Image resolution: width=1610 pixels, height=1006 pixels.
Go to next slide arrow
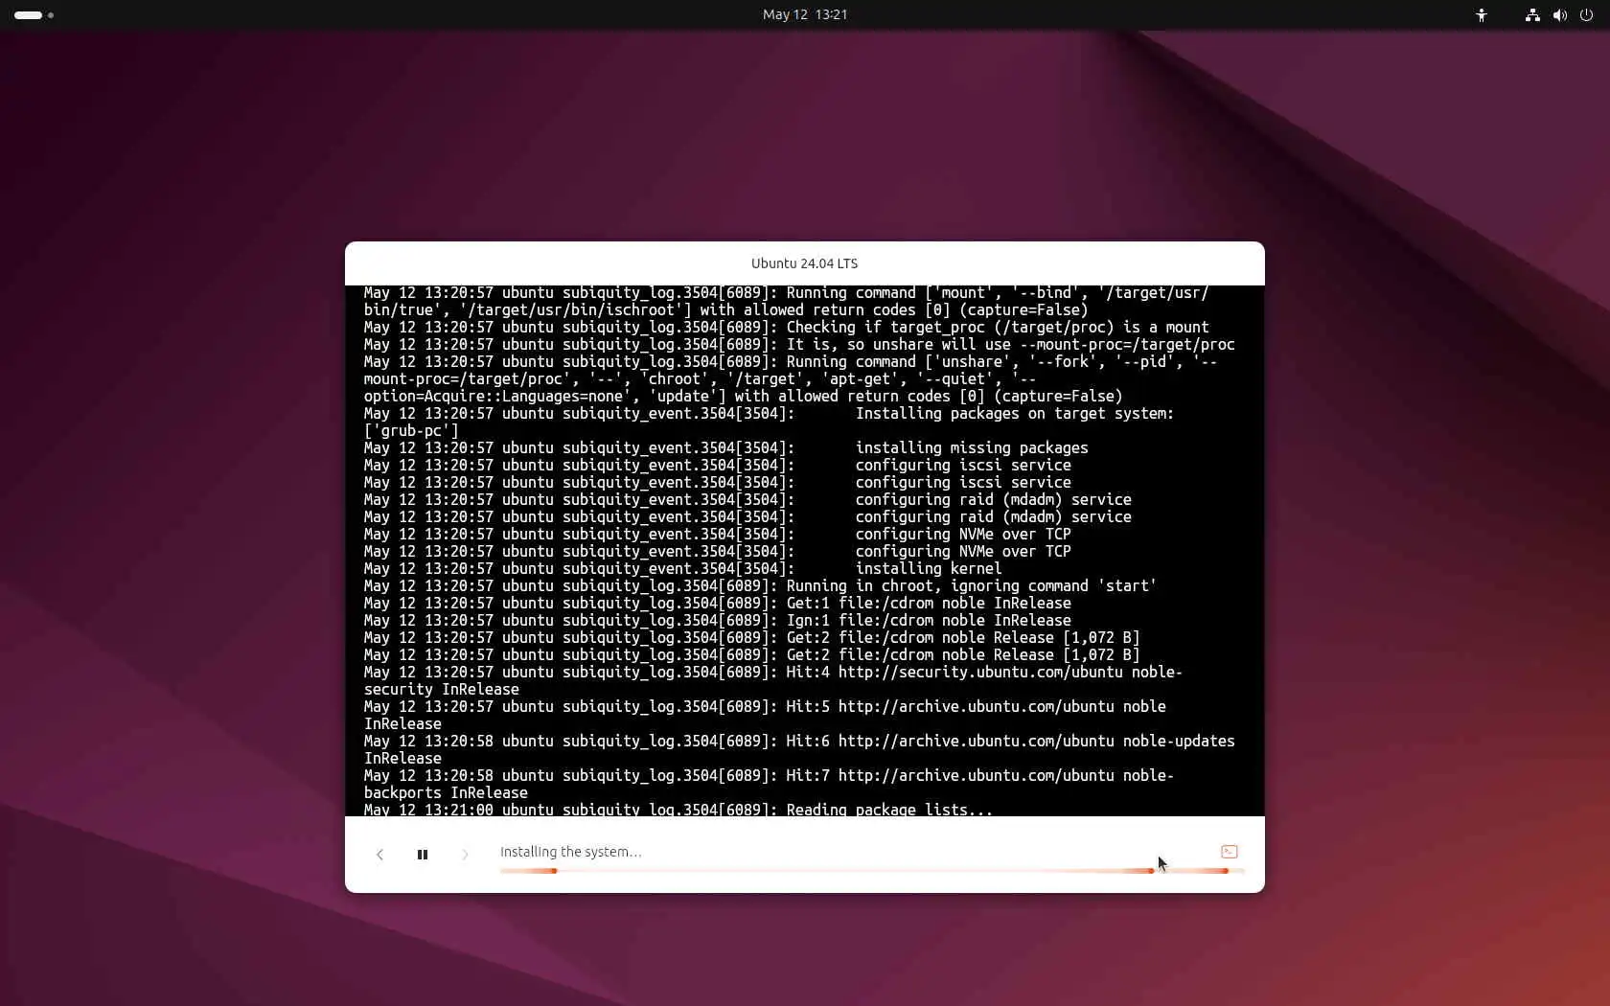(465, 855)
